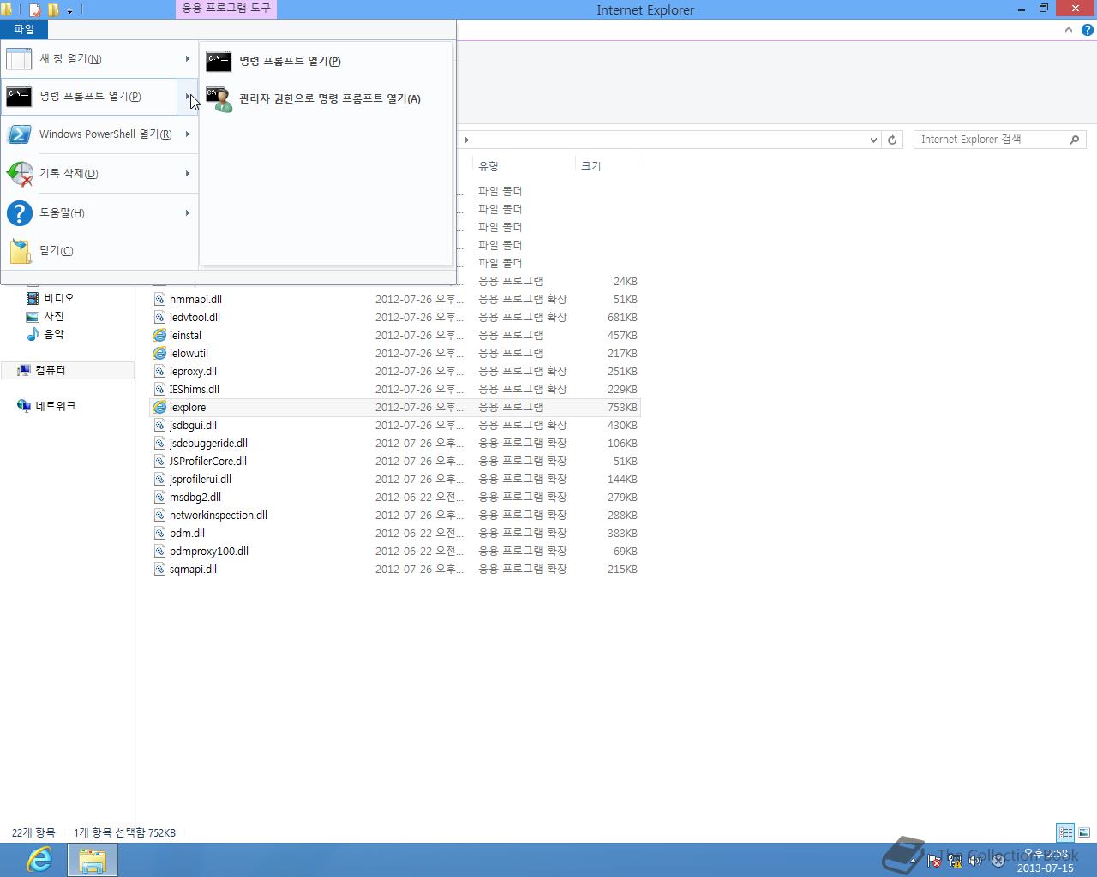Screen dimensions: 1097x877
Task: Click the search magnifier icon
Action: 1075,140
